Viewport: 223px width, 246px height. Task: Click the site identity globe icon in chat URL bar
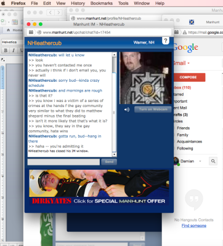coord(39,33)
